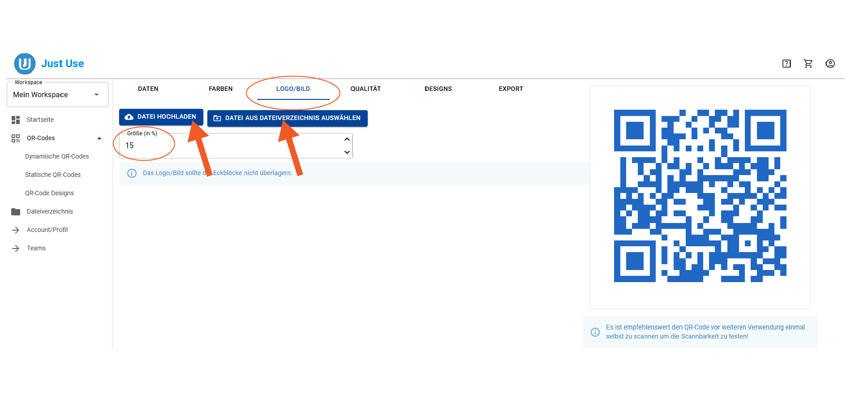Click the Dateiverzeichnis folder icon
The height and width of the screenshot is (403, 851).
click(16, 211)
